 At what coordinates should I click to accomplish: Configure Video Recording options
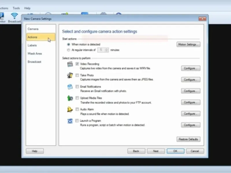coord(191,68)
